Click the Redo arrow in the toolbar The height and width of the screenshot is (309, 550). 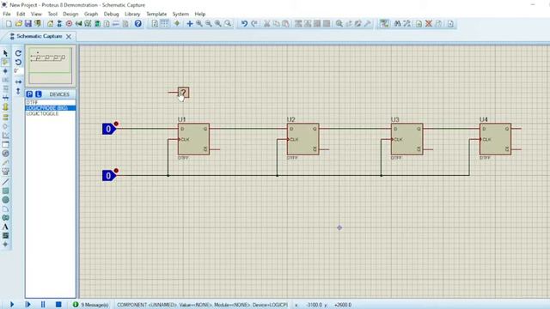pos(254,23)
